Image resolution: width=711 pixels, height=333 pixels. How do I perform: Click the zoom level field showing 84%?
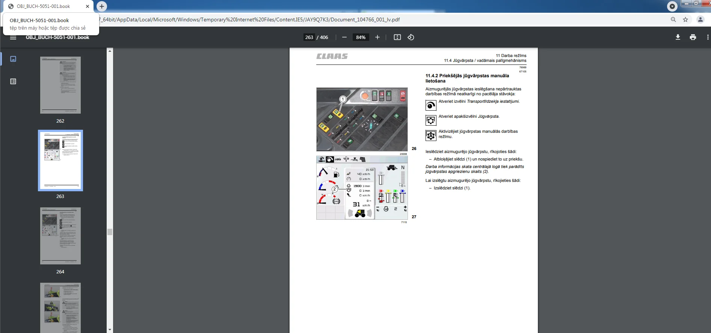pos(361,37)
